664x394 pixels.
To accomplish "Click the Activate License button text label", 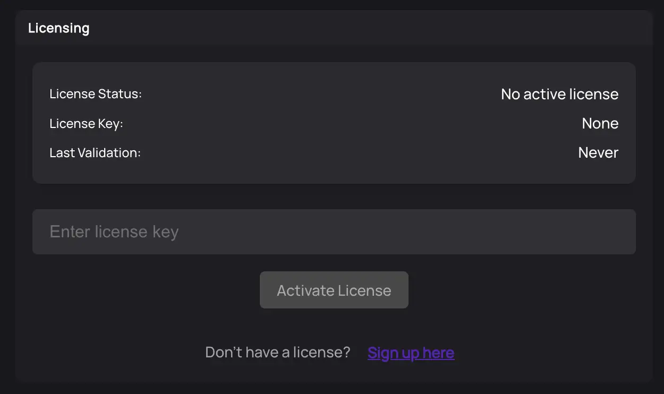I will (334, 290).
